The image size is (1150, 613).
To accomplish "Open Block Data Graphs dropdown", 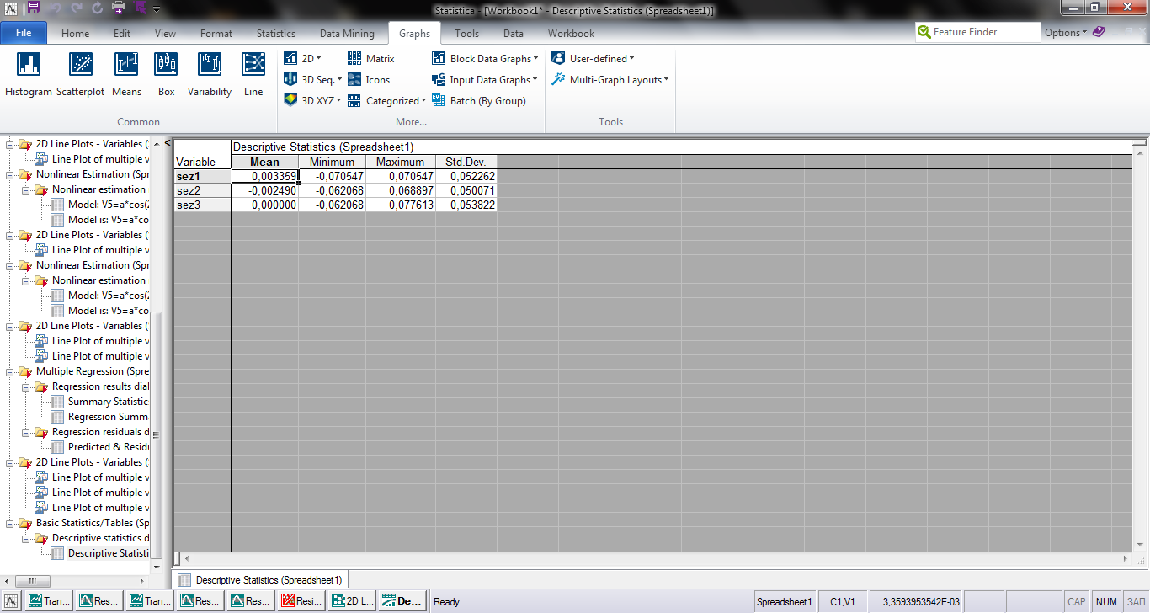I will tap(485, 59).
